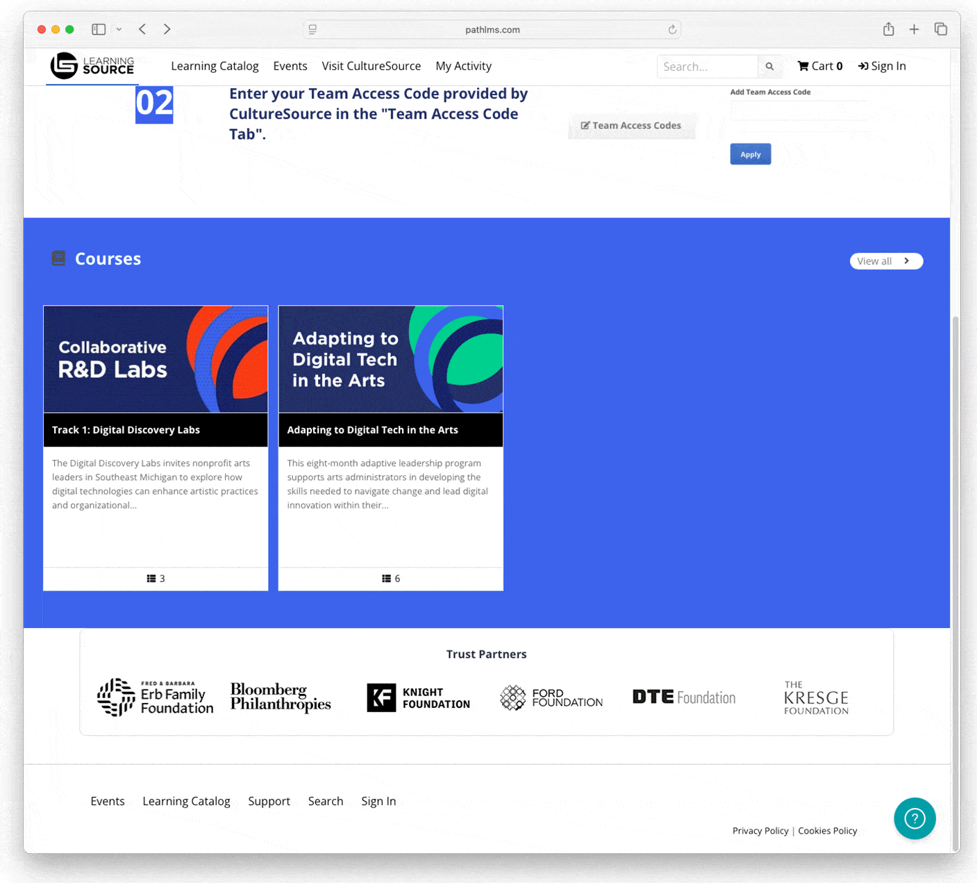The image size is (977, 883).
Task: Click the Erb Family Foundation logo
Action: pyautogui.click(x=156, y=698)
